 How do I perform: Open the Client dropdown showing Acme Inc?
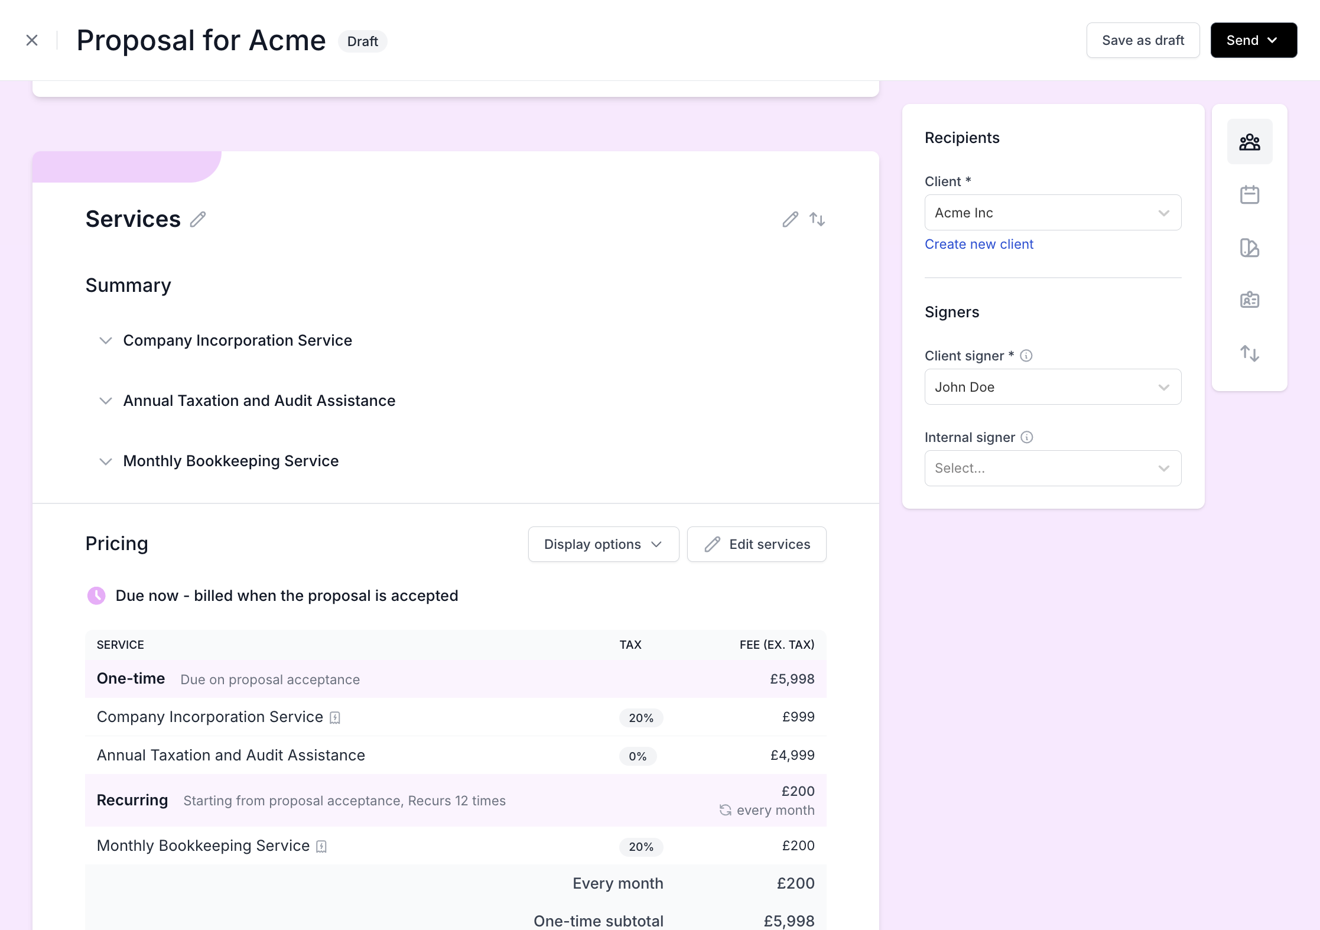coord(1053,213)
